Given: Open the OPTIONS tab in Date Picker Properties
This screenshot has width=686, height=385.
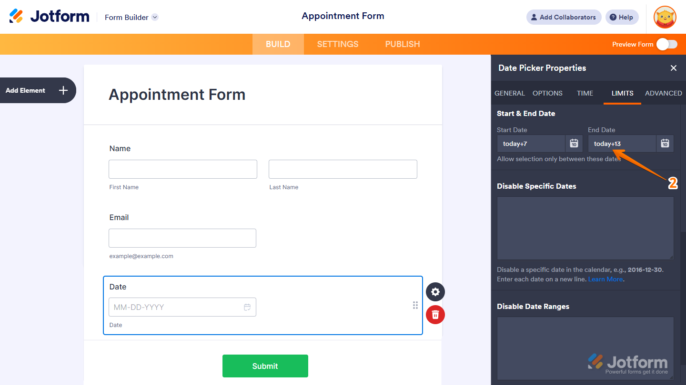Looking at the screenshot, I should (x=547, y=93).
